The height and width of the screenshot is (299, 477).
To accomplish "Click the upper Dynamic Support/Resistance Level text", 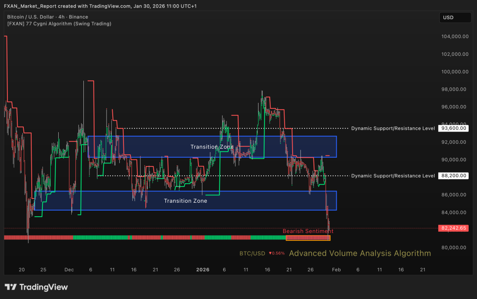I will click(x=393, y=128).
